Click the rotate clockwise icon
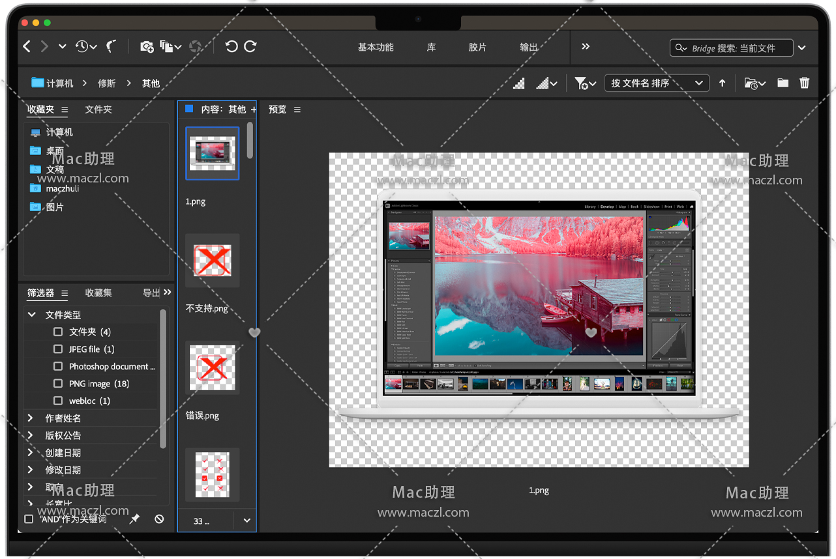This screenshot has width=836, height=559. 250,46
